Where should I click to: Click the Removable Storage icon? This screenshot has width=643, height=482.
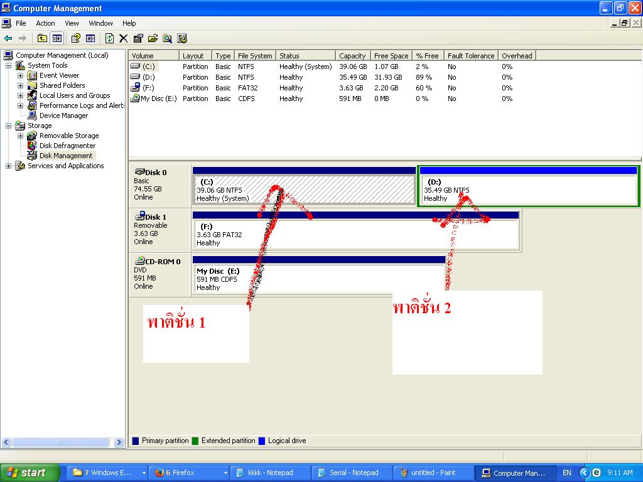click(x=32, y=136)
